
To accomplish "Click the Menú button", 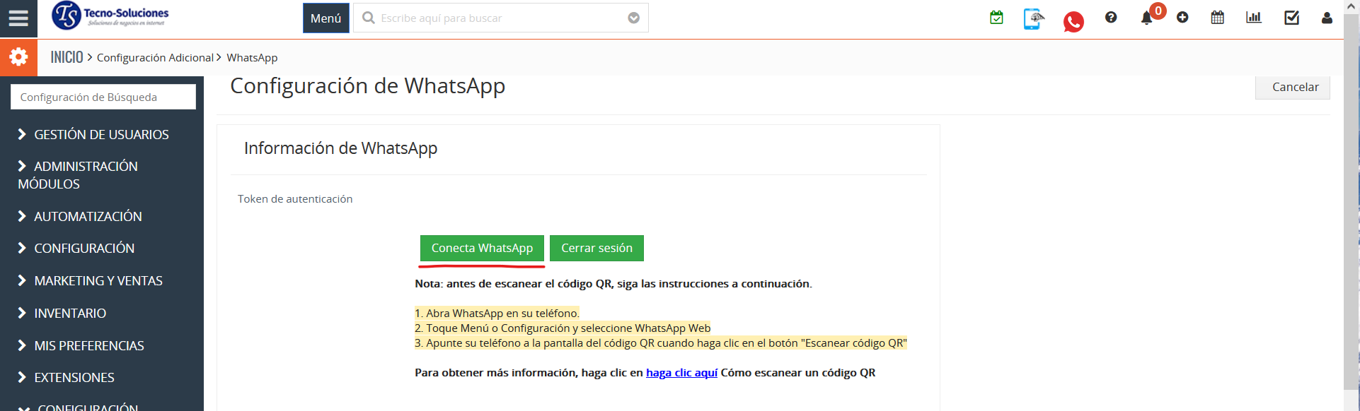I will (325, 18).
